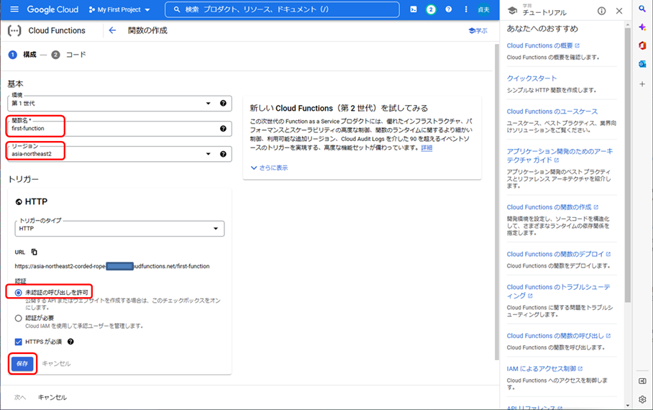Screen dimensions: 653x410
Task: Uncheck the HTTPS が必須 checkbox
Action: [19, 342]
